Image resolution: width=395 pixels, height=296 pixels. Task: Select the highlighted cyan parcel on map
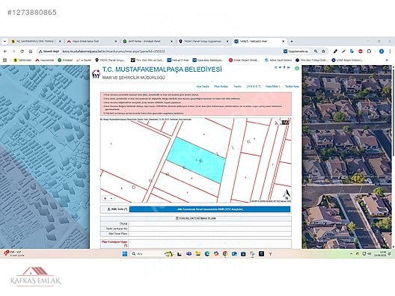click(196, 160)
